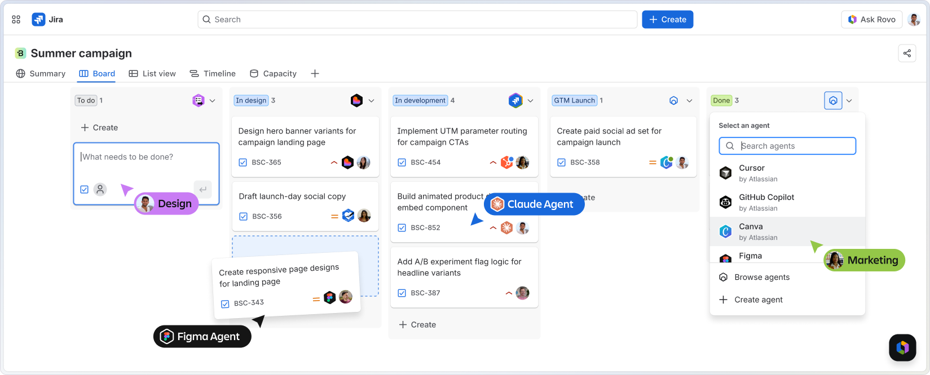
Task: Select Cursor agent from the list
Action: (787, 173)
